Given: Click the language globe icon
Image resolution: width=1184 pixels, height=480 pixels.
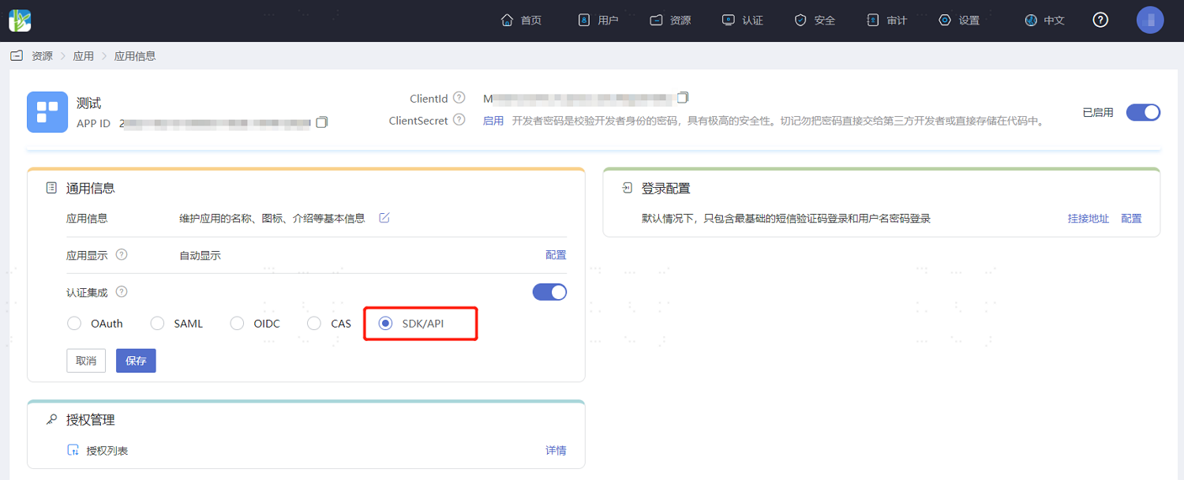Looking at the screenshot, I should 1031,21.
